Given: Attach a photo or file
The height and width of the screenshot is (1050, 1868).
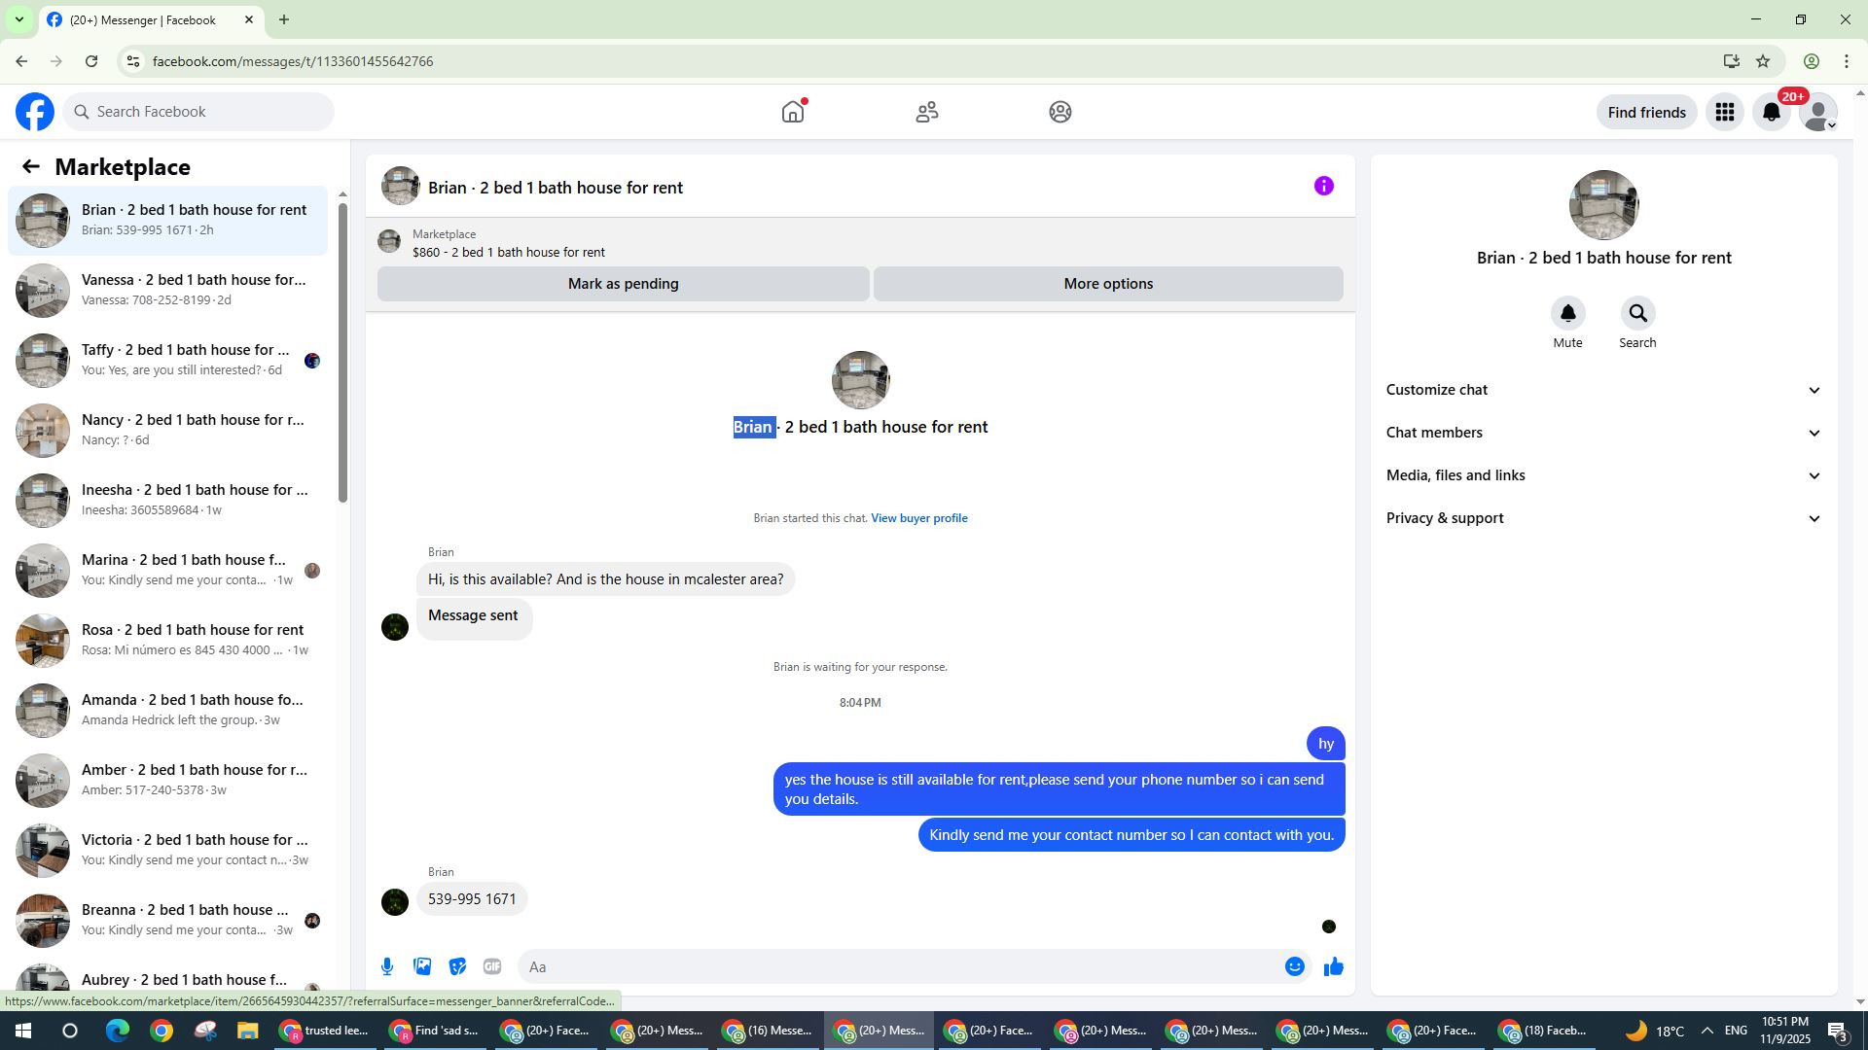Looking at the screenshot, I should coord(422,966).
